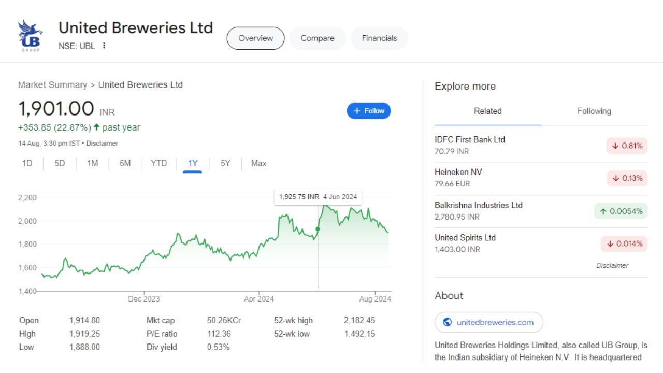Click the 4 Jun 2024 price marker on chart
Viewport: 663px width, 373px height.
pos(318,228)
